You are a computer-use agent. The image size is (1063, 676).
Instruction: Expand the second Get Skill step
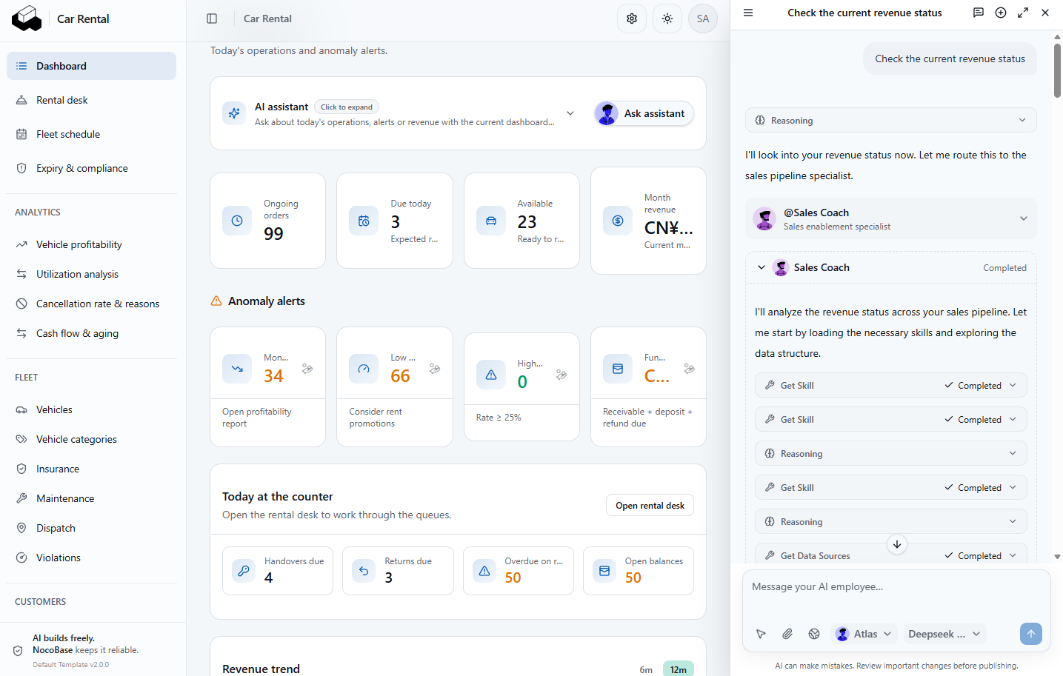tap(891, 419)
